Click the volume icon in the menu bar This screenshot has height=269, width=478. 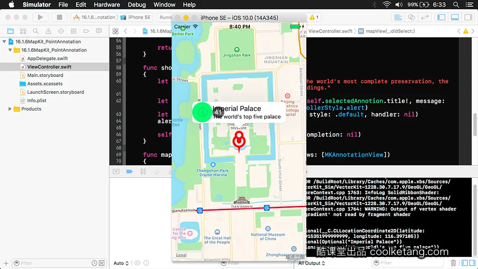[x=399, y=5]
